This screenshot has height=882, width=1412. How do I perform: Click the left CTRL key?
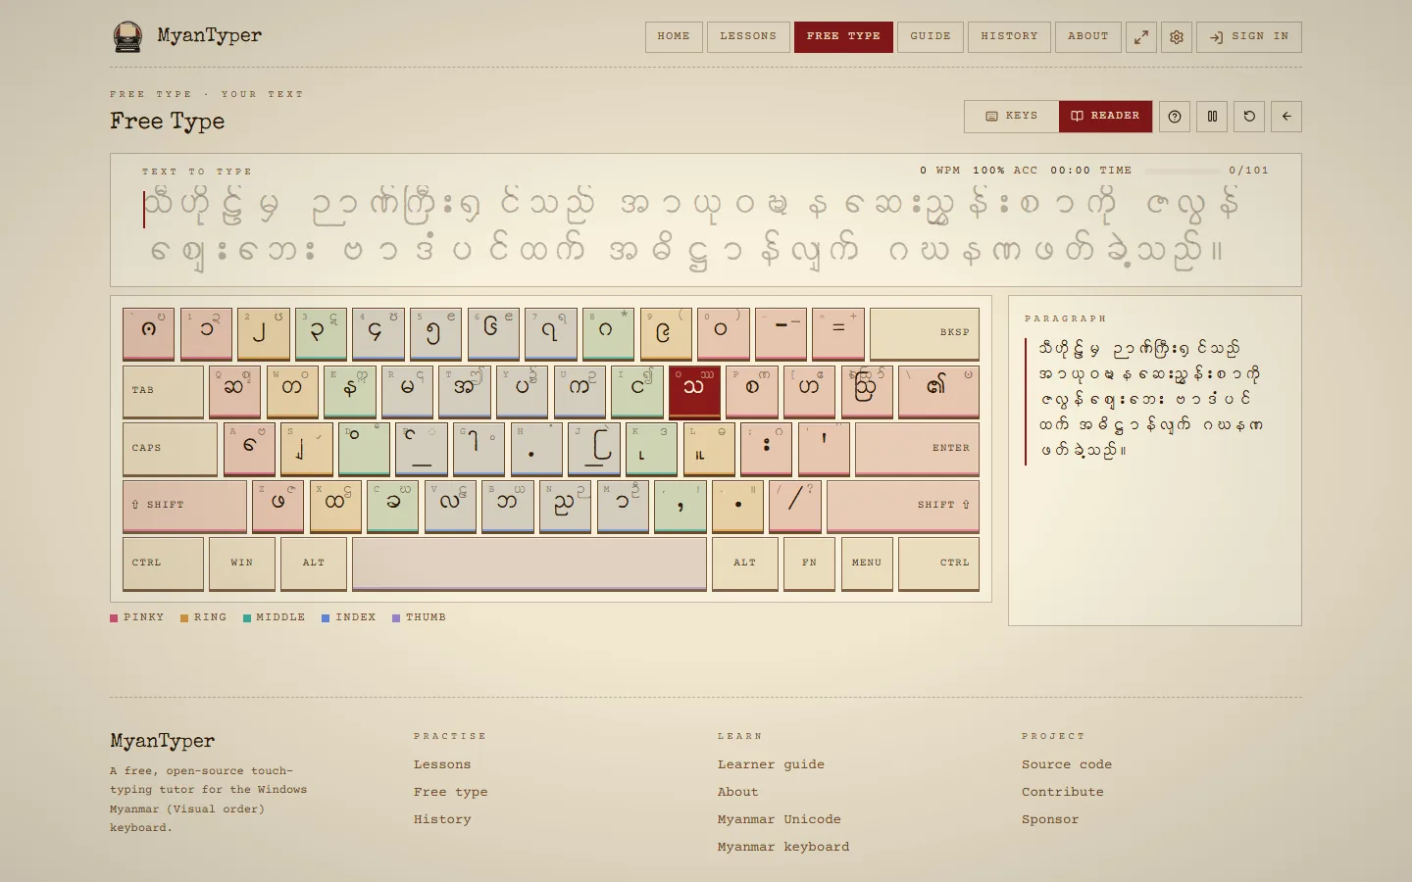tap(163, 563)
